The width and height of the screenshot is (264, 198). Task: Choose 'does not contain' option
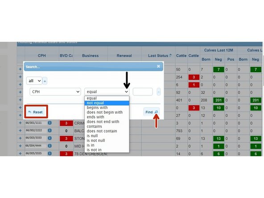pos(107,131)
